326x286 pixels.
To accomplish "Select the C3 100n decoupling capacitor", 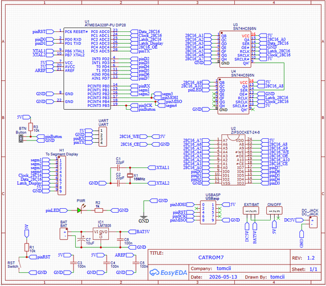I will (73, 263).
